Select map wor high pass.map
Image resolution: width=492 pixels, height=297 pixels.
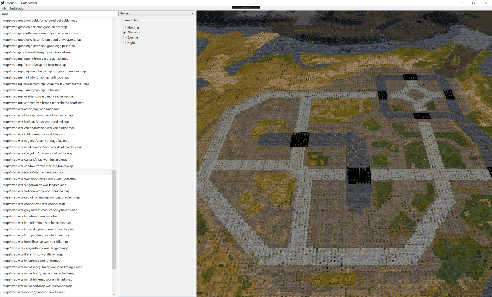pos(56,235)
